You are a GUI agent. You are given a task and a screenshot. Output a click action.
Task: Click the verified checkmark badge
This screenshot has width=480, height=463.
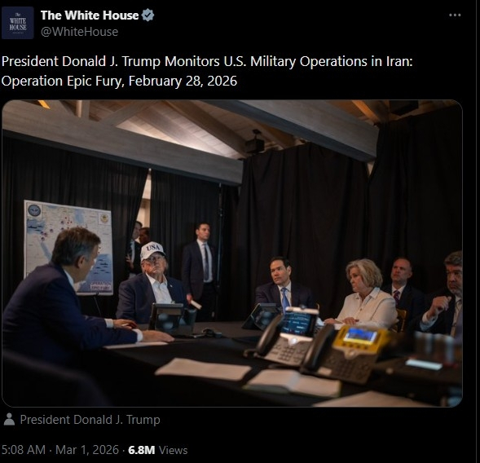(148, 15)
